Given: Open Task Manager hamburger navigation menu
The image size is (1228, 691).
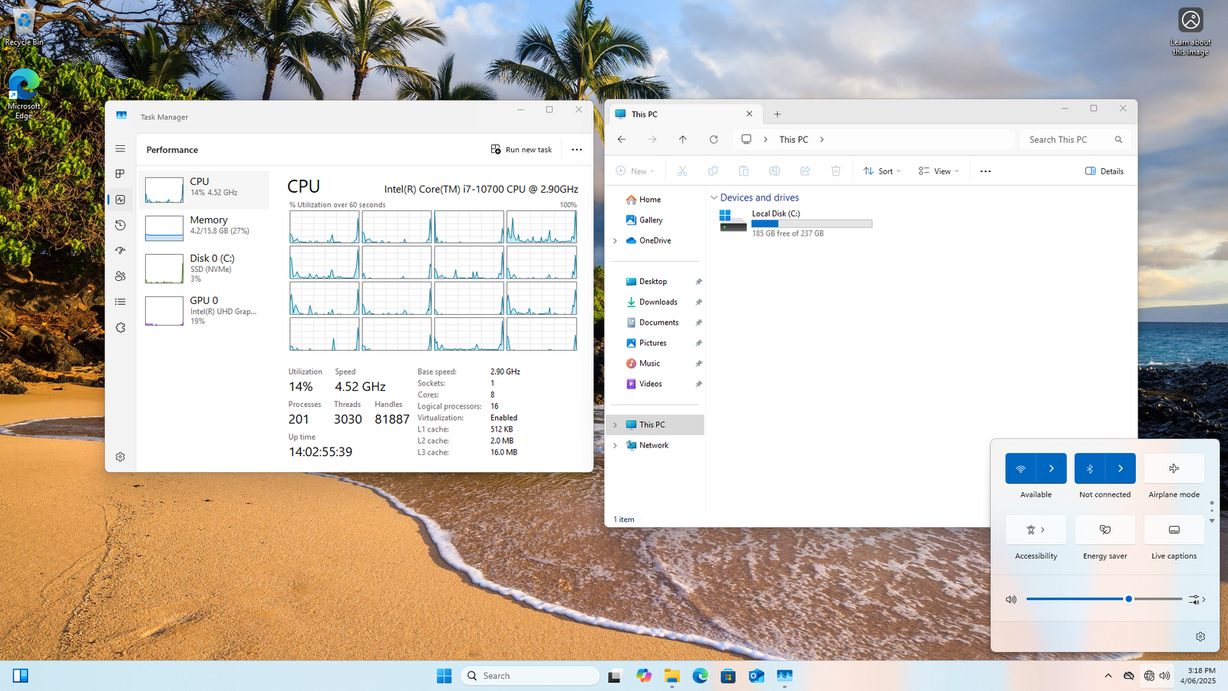Looking at the screenshot, I should [x=120, y=149].
